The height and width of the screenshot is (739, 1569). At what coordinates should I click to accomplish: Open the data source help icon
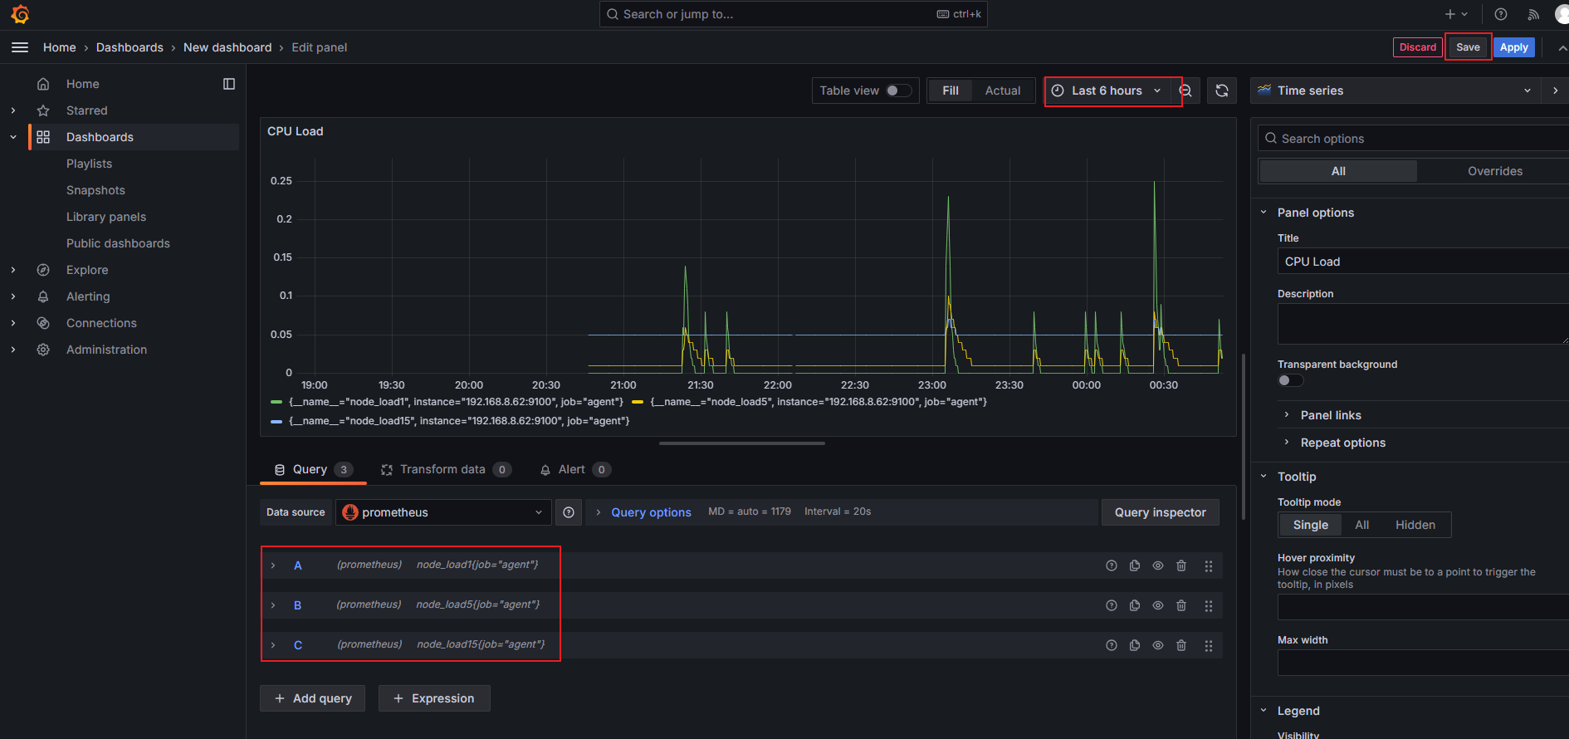pyautogui.click(x=569, y=512)
